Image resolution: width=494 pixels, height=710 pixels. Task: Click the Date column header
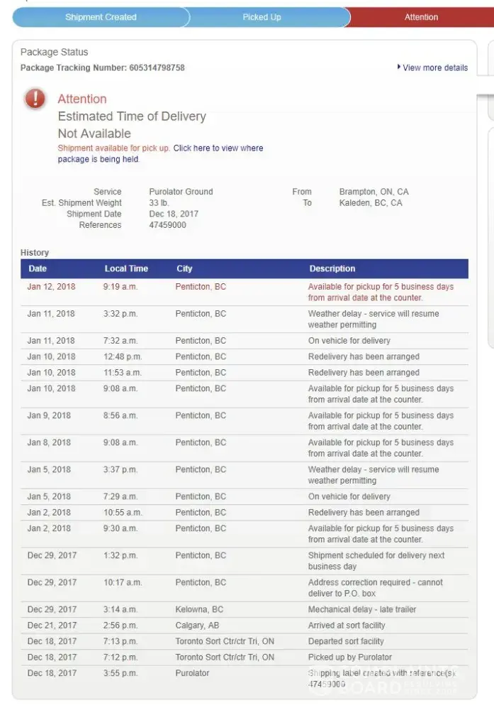(x=38, y=269)
